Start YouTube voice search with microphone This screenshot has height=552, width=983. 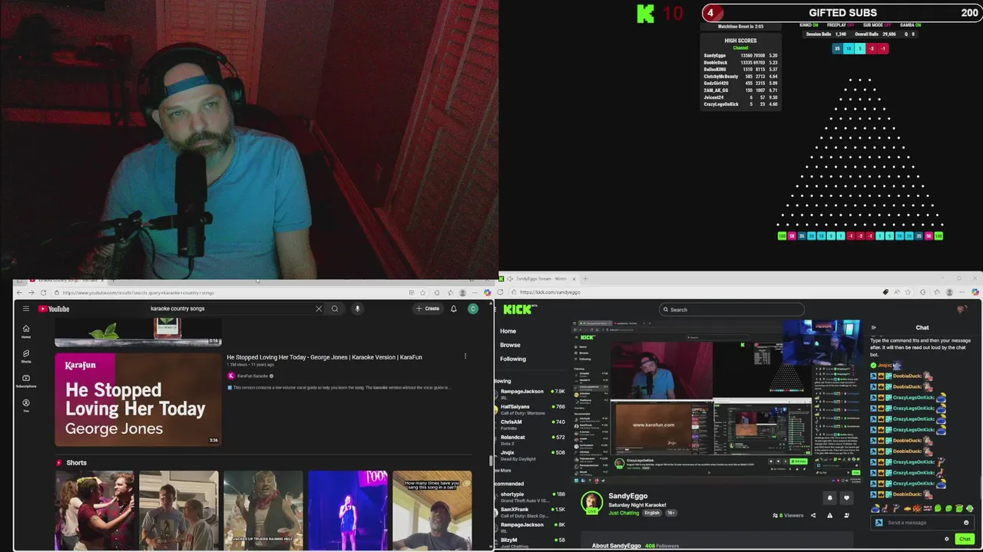click(x=357, y=309)
